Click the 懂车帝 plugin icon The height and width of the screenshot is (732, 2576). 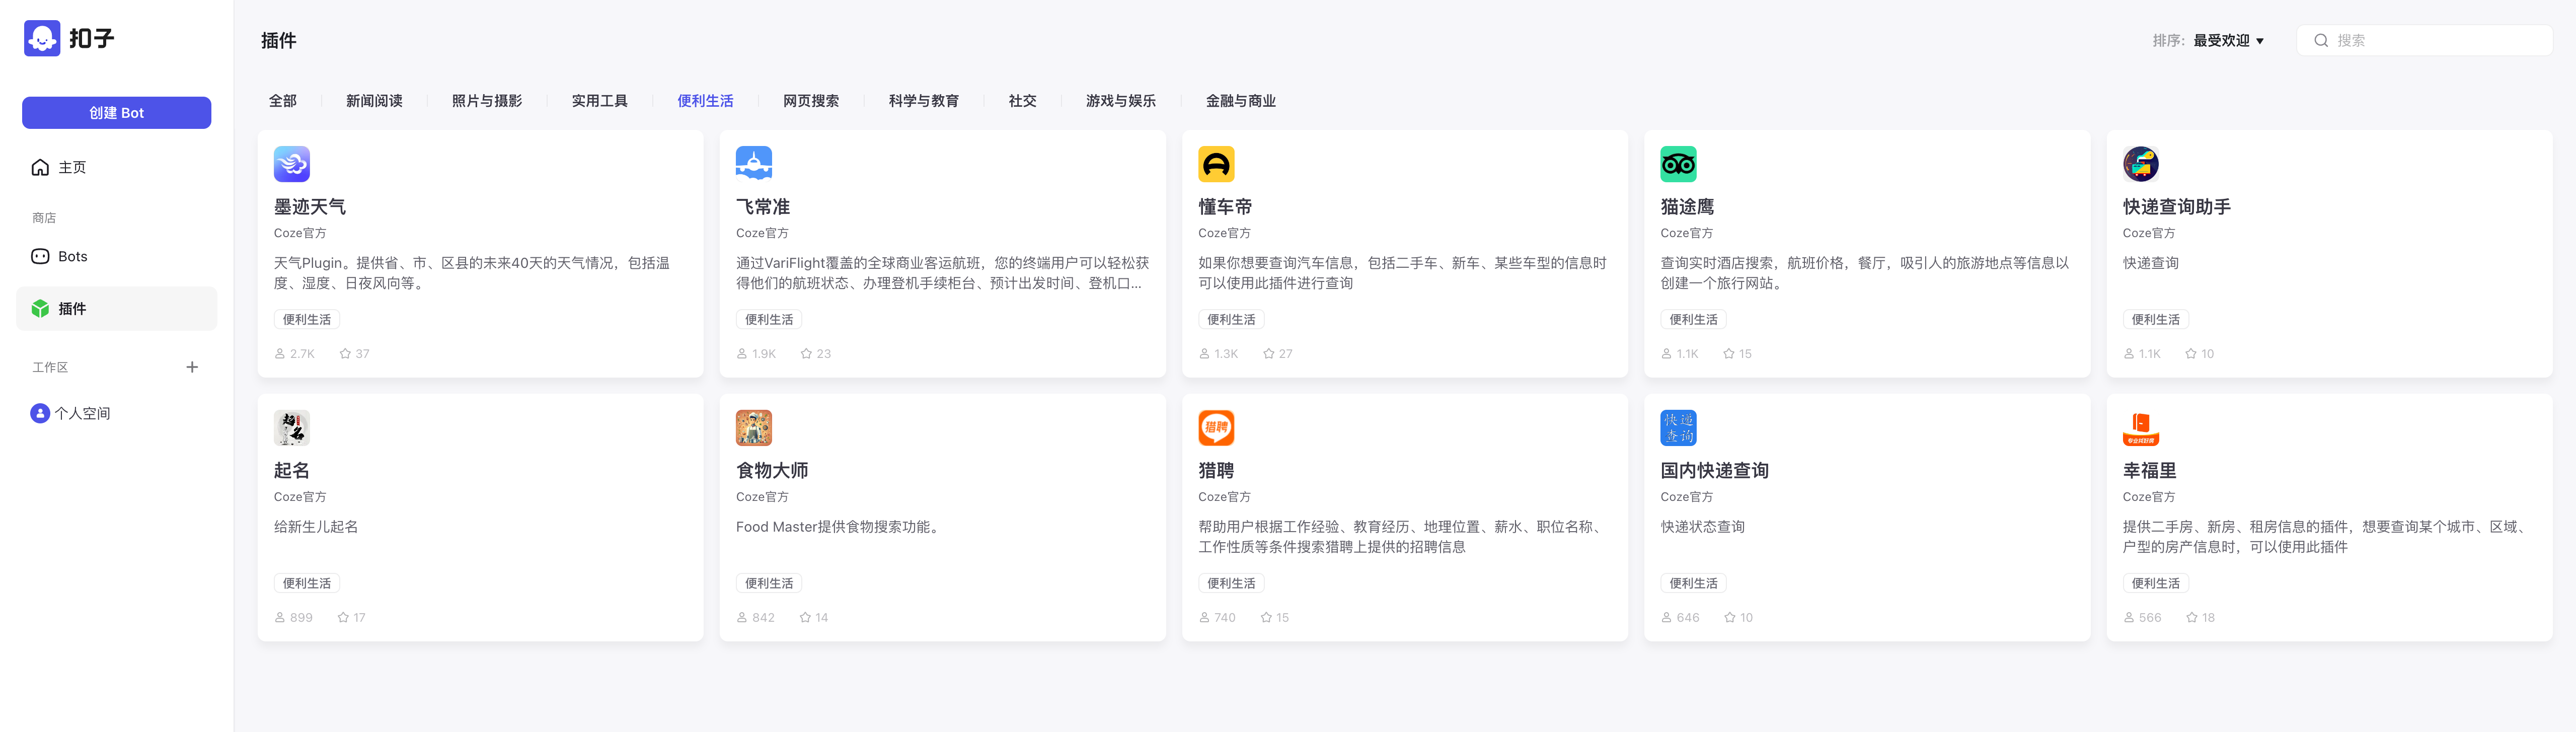point(1216,164)
